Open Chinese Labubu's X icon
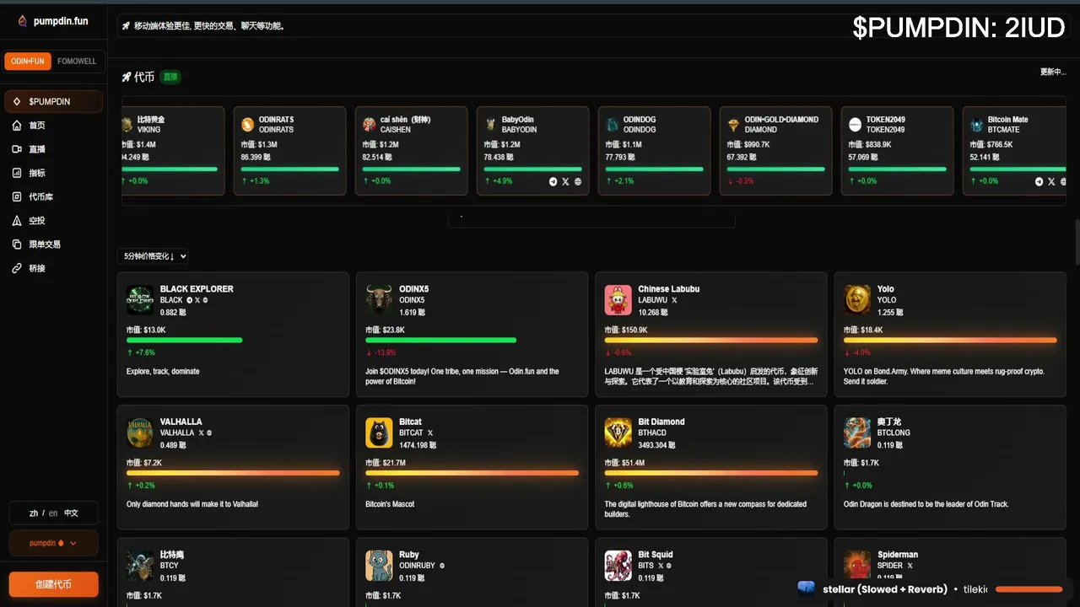 click(x=674, y=300)
